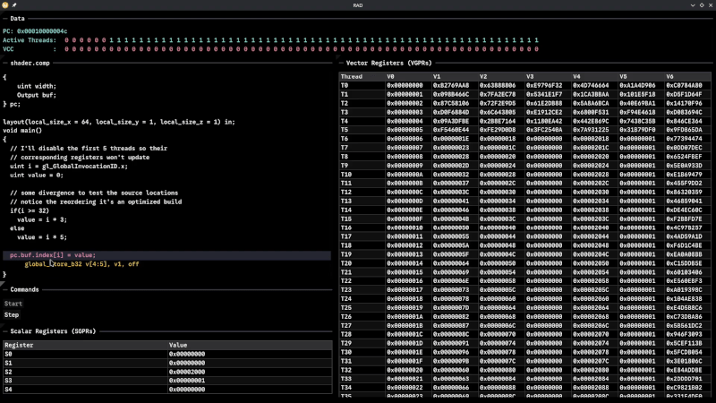The width and height of the screenshot is (716, 403).
Task: Click the app menu icon at top-left
Action: pos(5,5)
